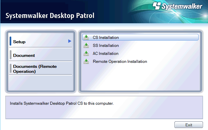Viewport: 208px width, 130px height.
Task: Expand the Setup menu arrow
Action: (70, 41)
